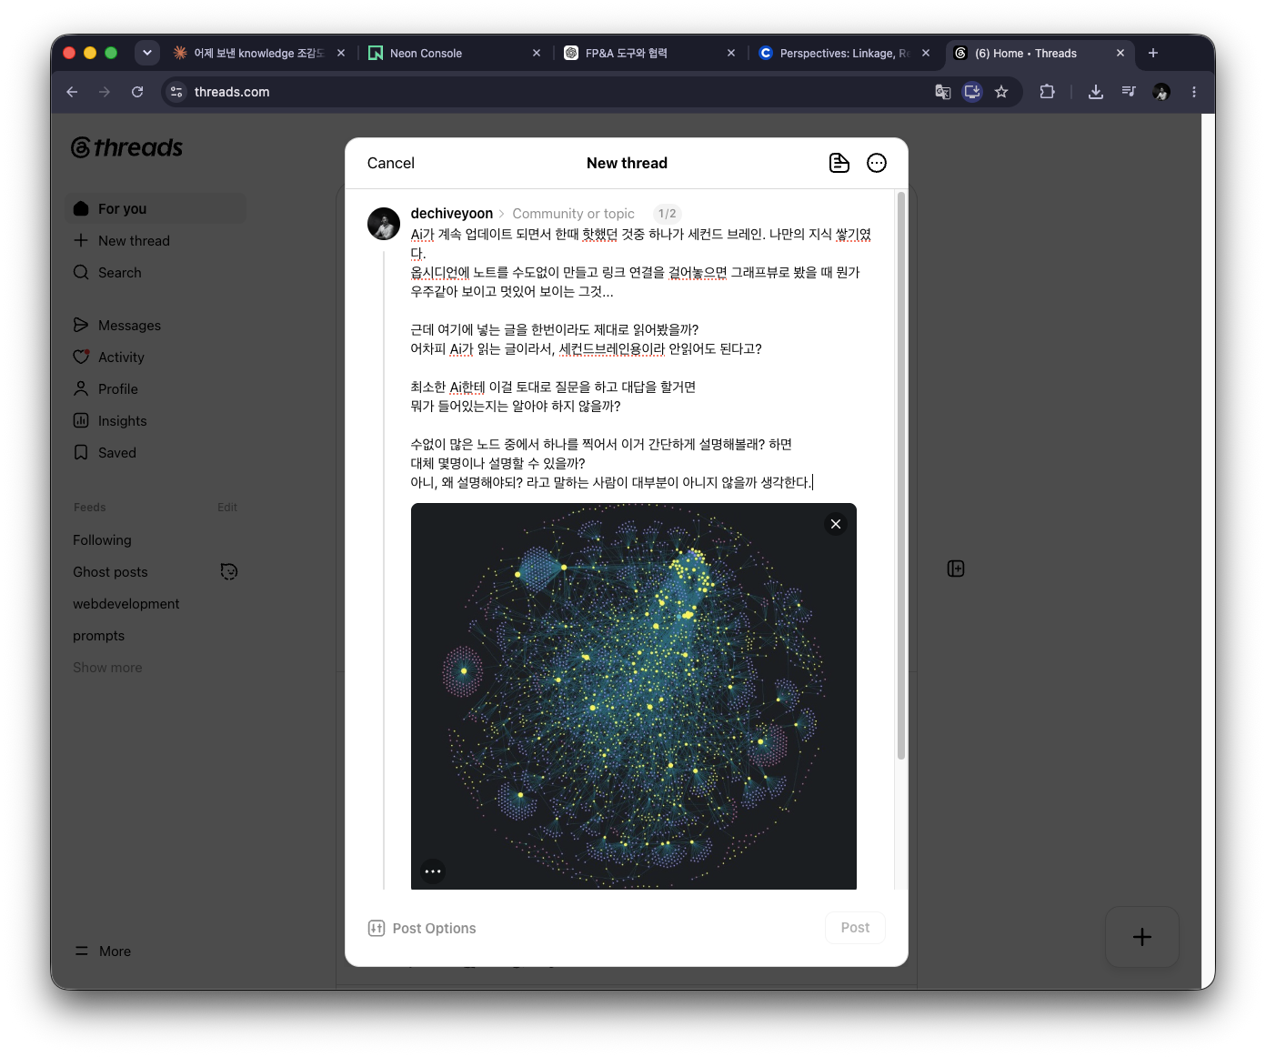Viewport: 1266px width, 1057px height.
Task: Click the install app icon in address bar
Action: click(972, 92)
